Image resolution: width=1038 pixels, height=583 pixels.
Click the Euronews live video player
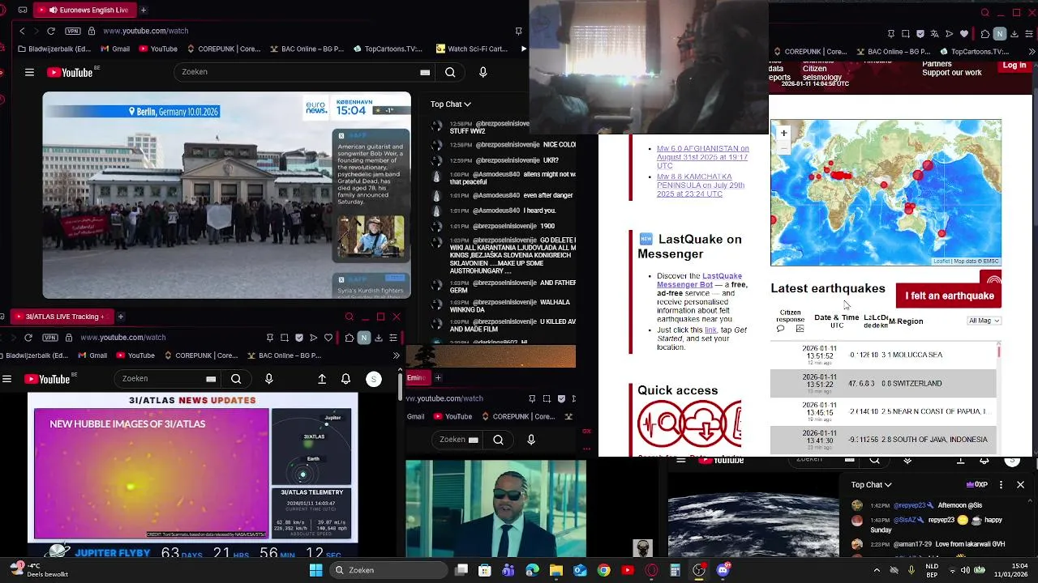click(226, 195)
